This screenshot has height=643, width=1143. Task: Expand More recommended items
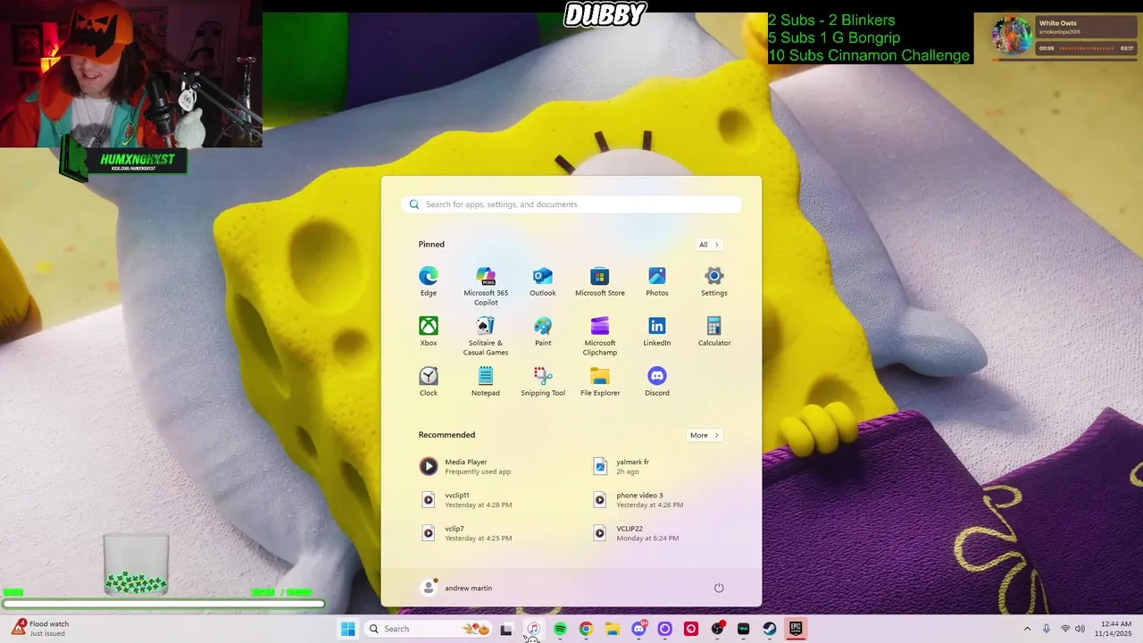[x=705, y=436]
